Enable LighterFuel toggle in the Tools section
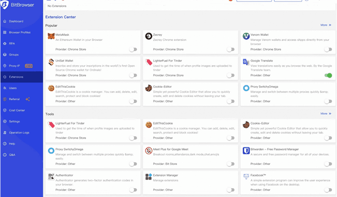This screenshot has height=197, width=337. [x=133, y=138]
